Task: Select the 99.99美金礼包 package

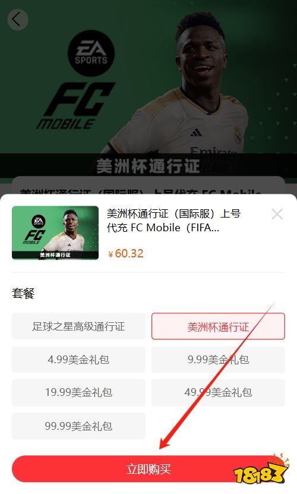Action: pyautogui.click(x=78, y=426)
